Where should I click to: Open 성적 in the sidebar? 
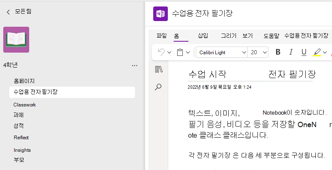point(19,126)
